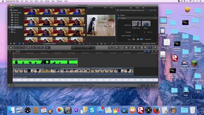204x115 pixels.
Task: Toggle the Keyer effect checkbox
Action: (118, 18)
